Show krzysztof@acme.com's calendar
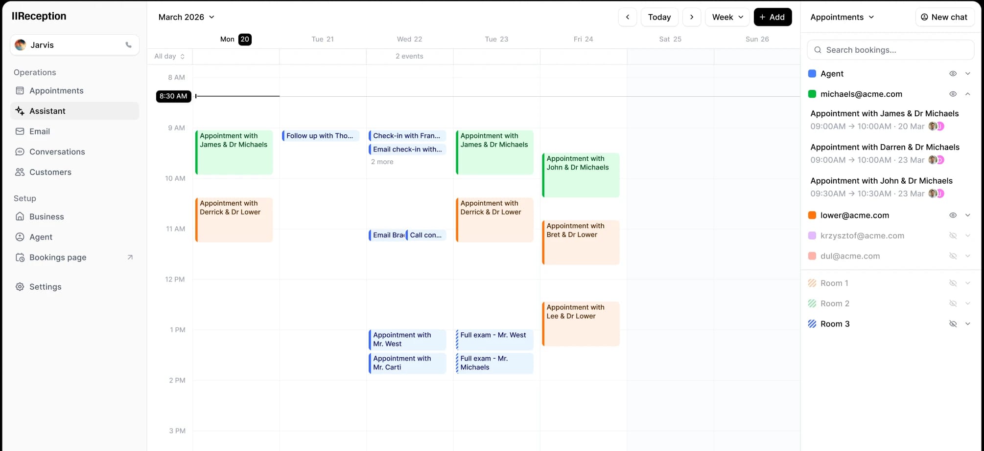This screenshot has width=984, height=451. coord(953,236)
